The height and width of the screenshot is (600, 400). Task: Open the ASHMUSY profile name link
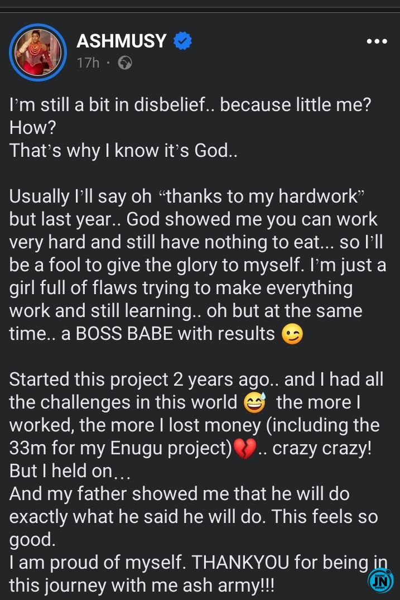[122, 41]
